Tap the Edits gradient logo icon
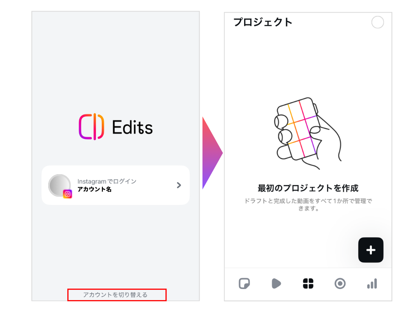The width and height of the screenshot is (418, 314). coord(91,127)
